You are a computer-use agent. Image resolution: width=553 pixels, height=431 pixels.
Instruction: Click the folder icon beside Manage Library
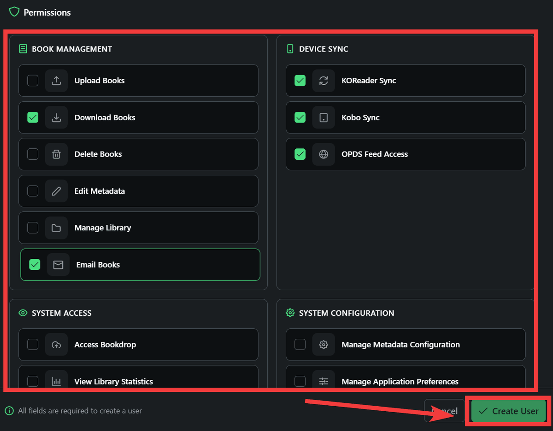point(56,228)
